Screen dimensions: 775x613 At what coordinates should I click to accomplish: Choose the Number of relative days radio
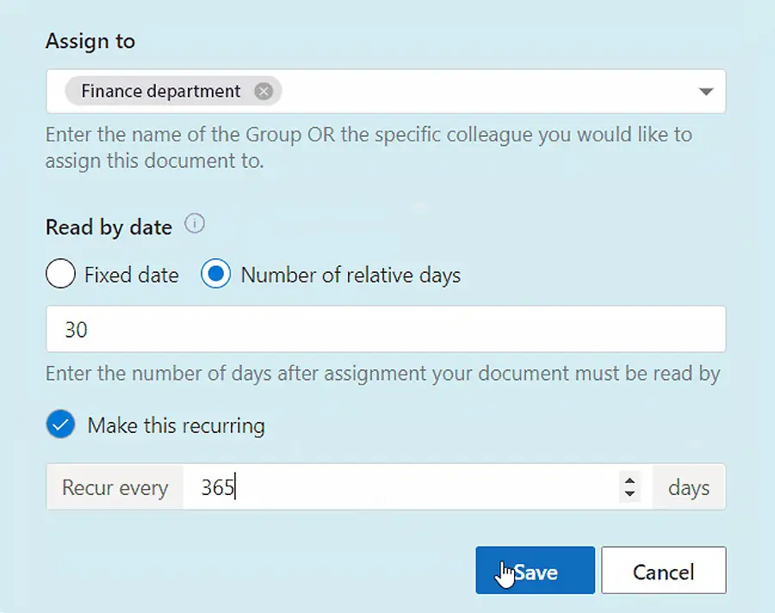tap(215, 274)
